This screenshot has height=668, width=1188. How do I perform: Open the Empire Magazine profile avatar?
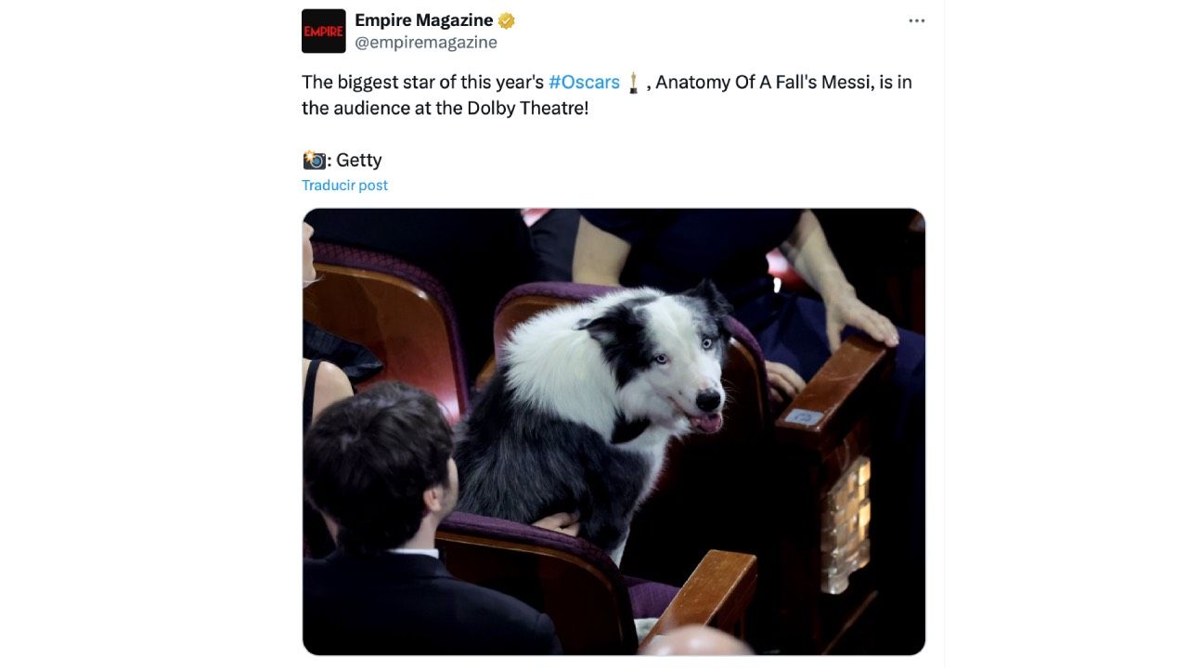323,31
